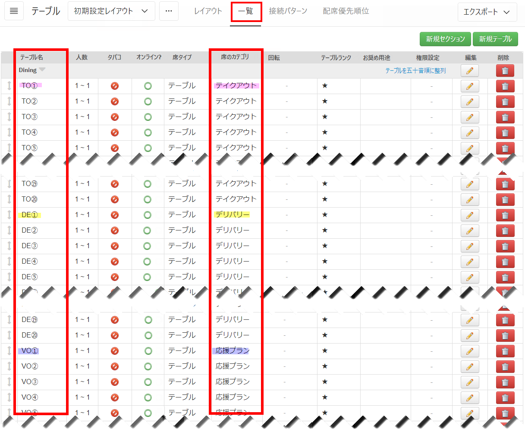Toggle the online circle for TO⑳
The width and height of the screenshot is (525, 429).
pyautogui.click(x=147, y=199)
